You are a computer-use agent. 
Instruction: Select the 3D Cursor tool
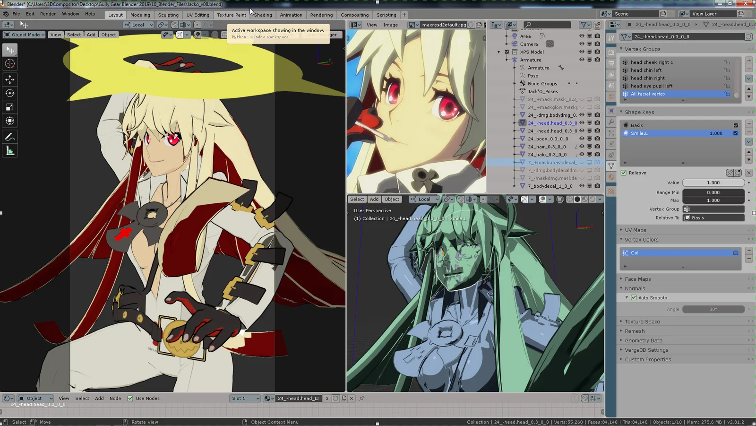(x=10, y=63)
